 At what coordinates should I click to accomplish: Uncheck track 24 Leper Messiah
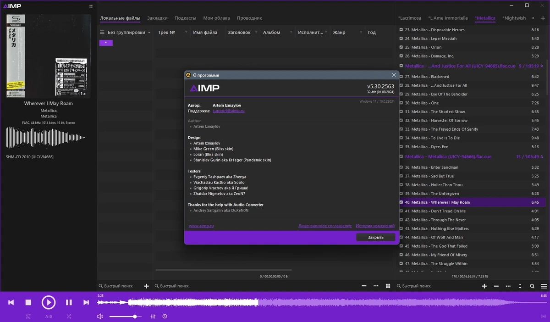(401, 39)
